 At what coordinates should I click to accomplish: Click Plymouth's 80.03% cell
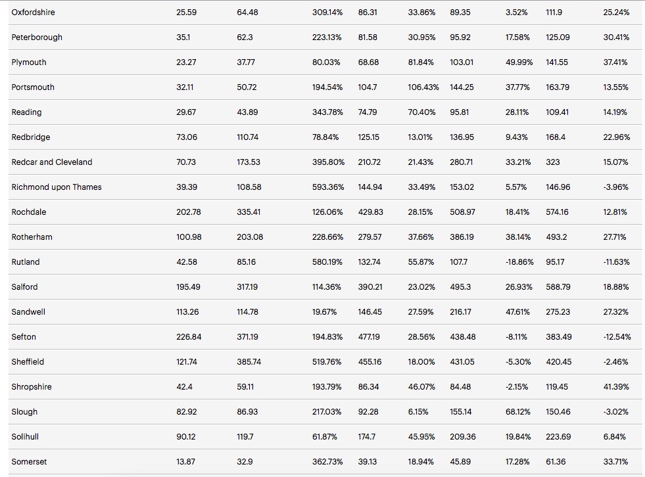click(327, 62)
